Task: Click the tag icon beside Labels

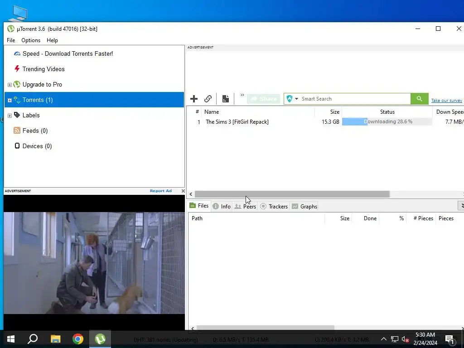Action: pyautogui.click(x=17, y=115)
